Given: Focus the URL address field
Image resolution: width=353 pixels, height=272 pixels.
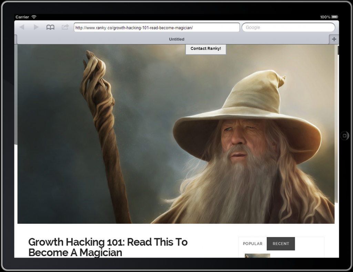Looking at the screenshot, I should [157, 28].
